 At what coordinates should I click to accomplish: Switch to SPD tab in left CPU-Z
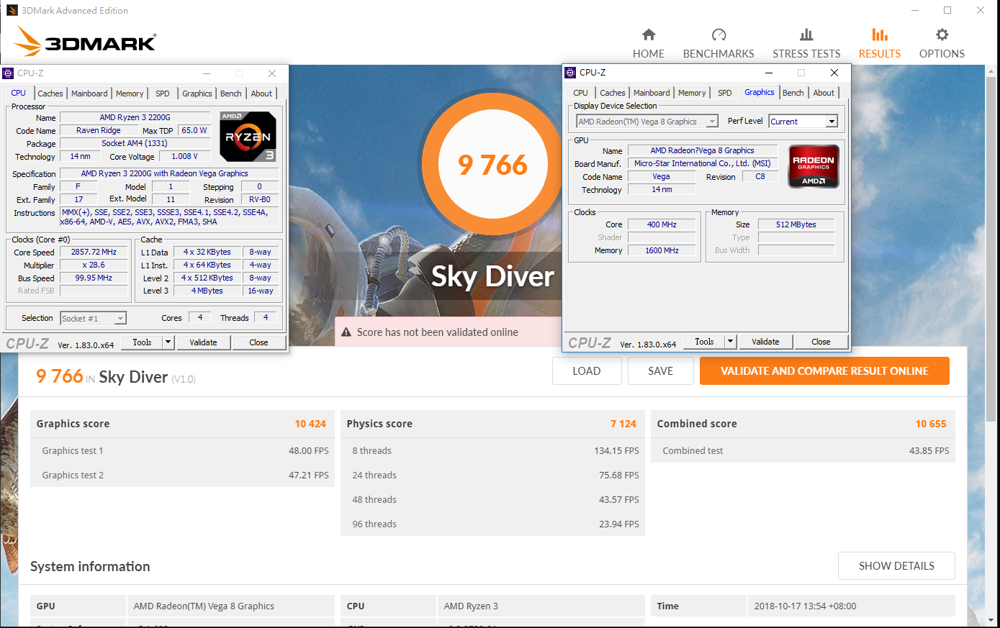(163, 94)
